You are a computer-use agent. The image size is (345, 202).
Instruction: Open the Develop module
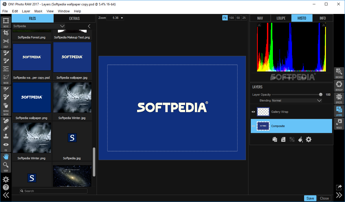pos(339,86)
